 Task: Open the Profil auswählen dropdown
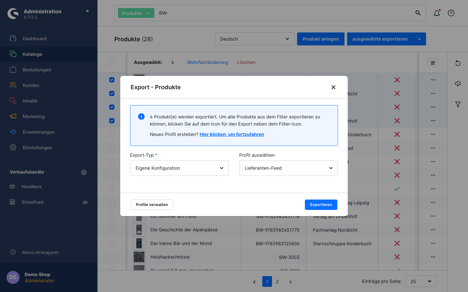tap(289, 168)
